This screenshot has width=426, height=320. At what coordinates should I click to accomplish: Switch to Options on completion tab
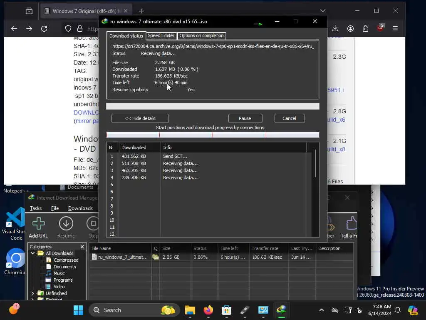201,36
